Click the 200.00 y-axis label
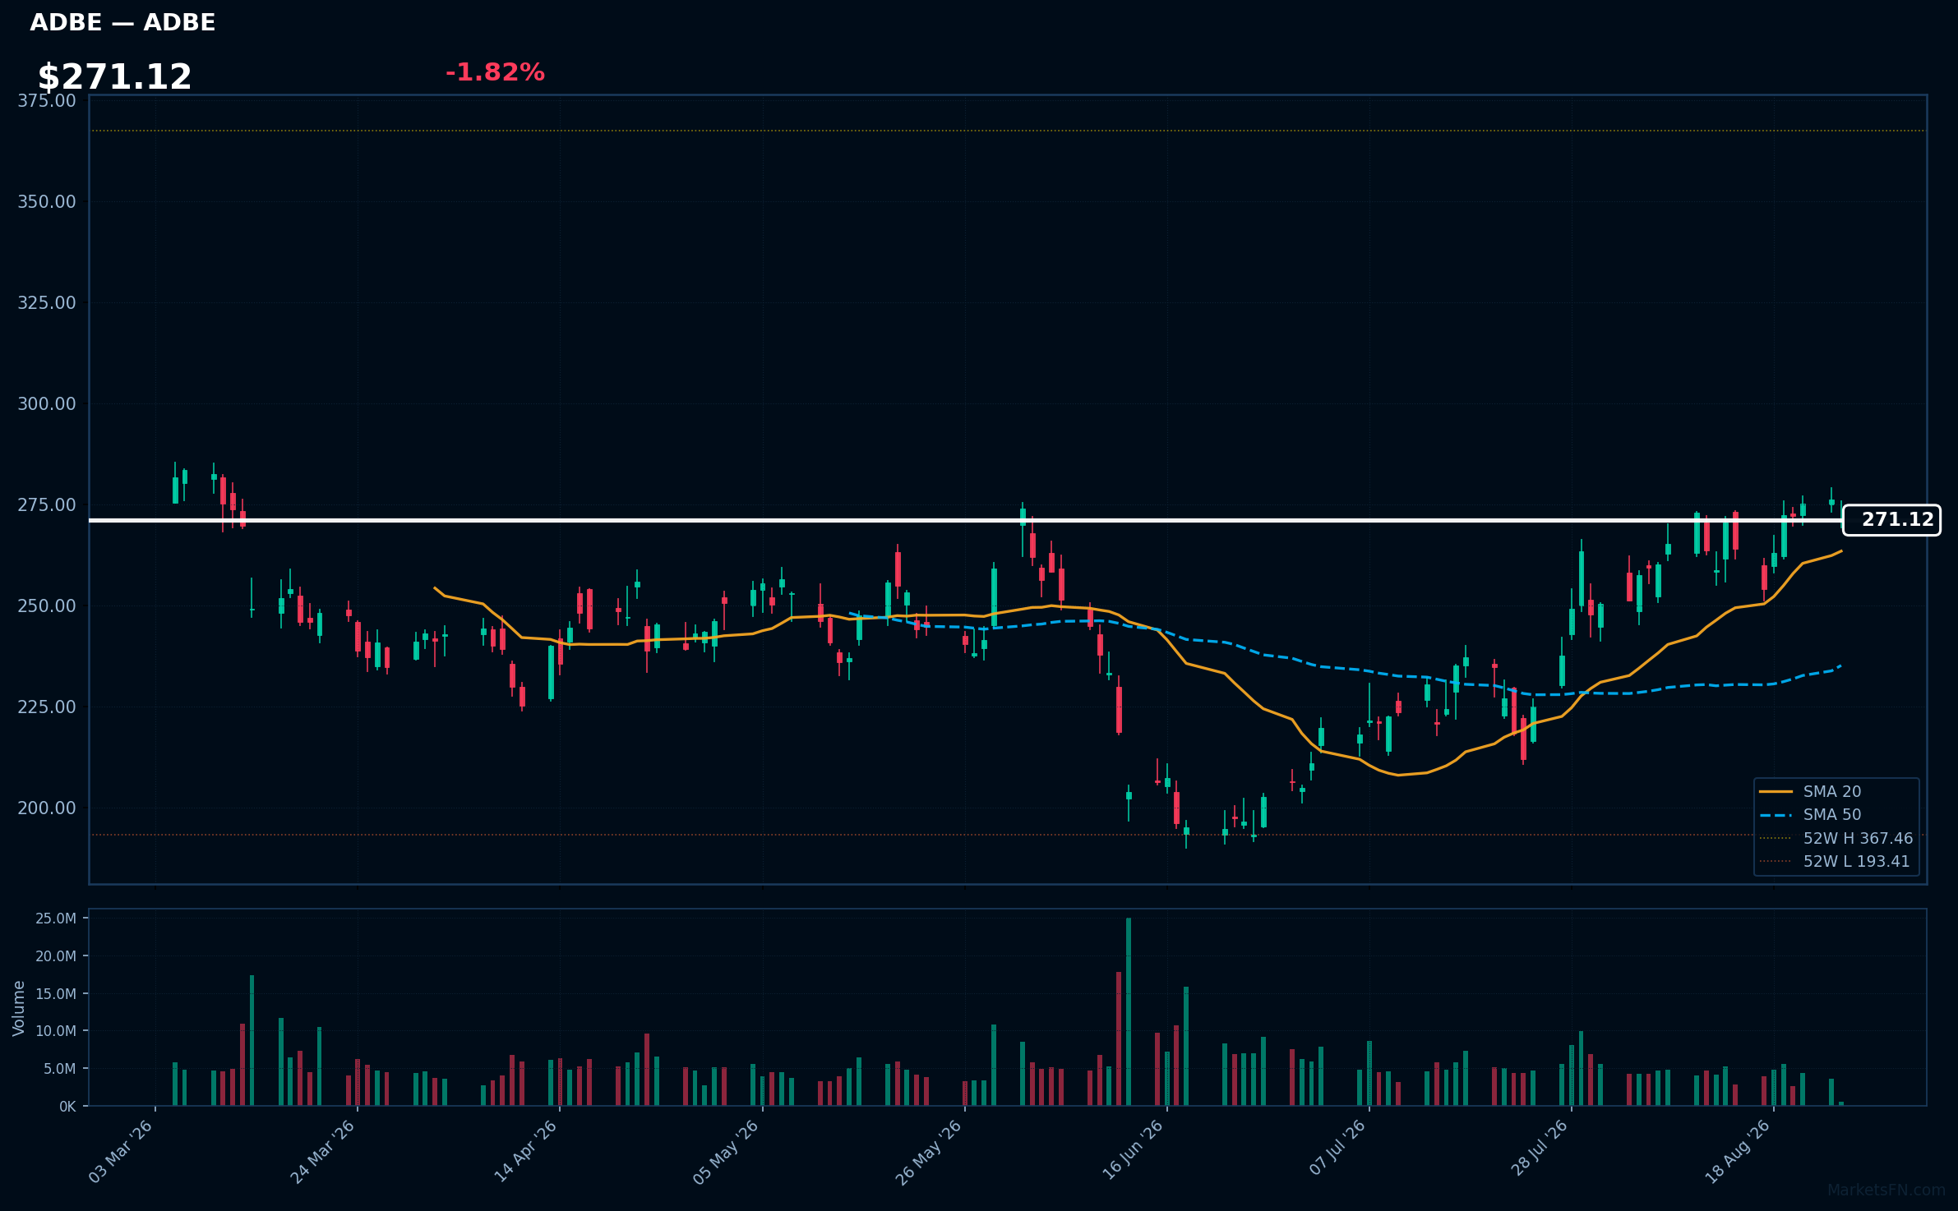Screen dimensions: 1958x1211 (47, 808)
